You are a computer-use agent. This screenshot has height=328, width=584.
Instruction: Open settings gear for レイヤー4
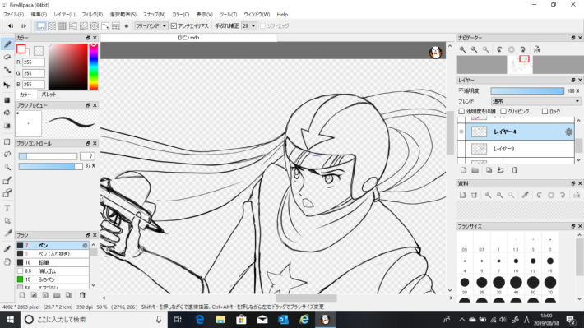(568, 132)
